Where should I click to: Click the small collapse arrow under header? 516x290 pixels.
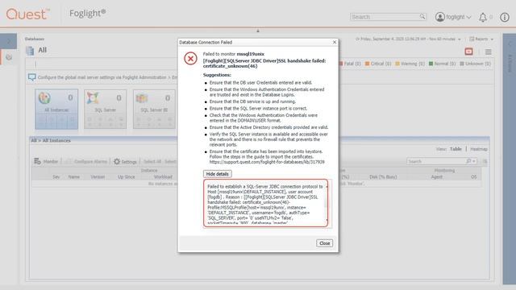coord(258,31)
